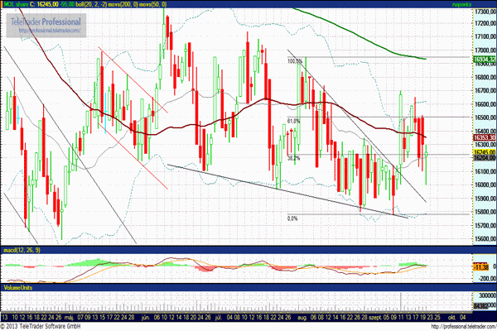The image size is (497, 331).
Task: Click the "macd(12, 26, 9)" panel title
Action: pos(22,250)
